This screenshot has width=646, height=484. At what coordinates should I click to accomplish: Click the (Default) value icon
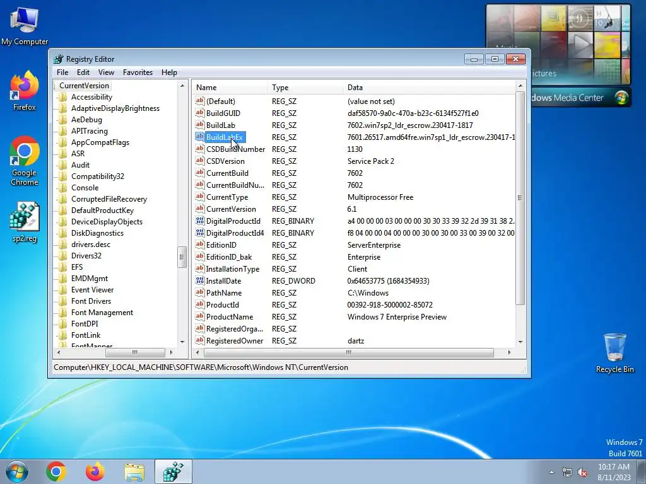click(x=200, y=101)
